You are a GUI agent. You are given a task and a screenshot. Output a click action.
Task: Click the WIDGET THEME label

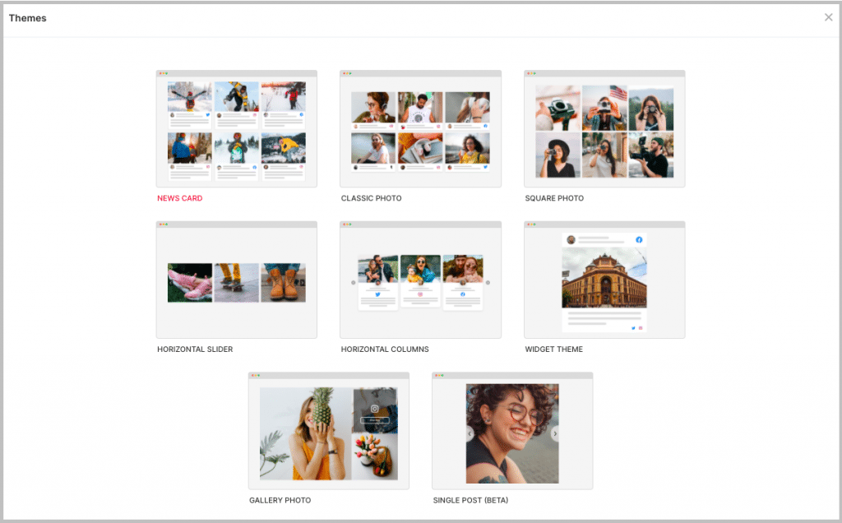click(x=553, y=349)
